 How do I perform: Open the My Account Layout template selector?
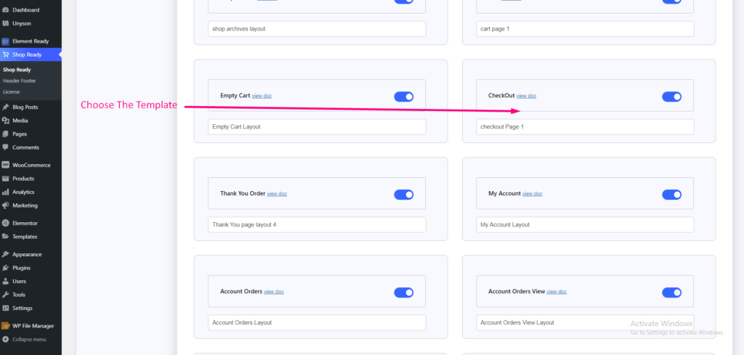[585, 224]
